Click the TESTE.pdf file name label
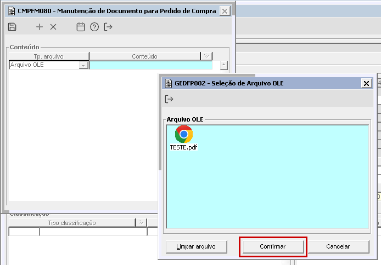 [x=184, y=147]
